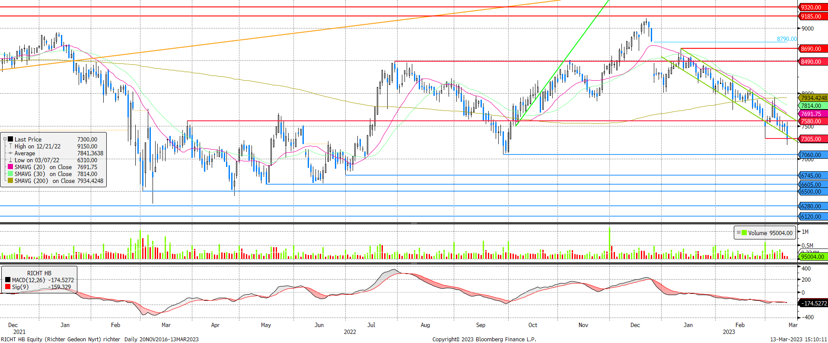Select 'SMAVG (200) on Close' legend label
Image resolution: width=828 pixels, height=343 pixels.
[x=45, y=181]
